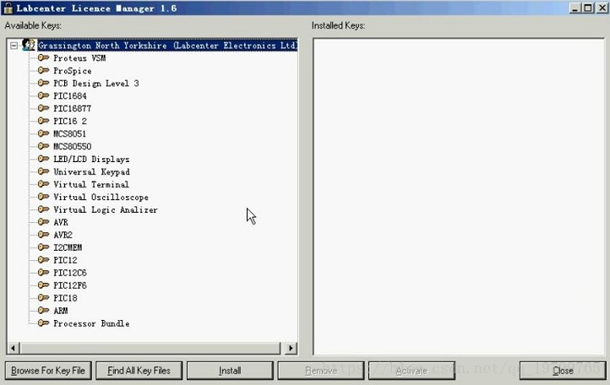Click the Close button at bottom right

563,371
